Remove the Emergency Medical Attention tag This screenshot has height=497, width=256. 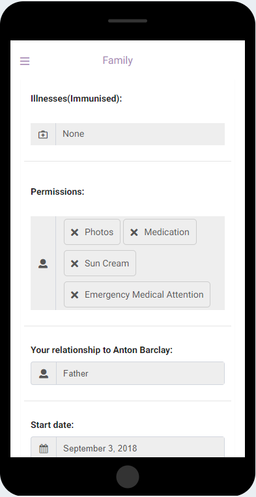[74, 295]
